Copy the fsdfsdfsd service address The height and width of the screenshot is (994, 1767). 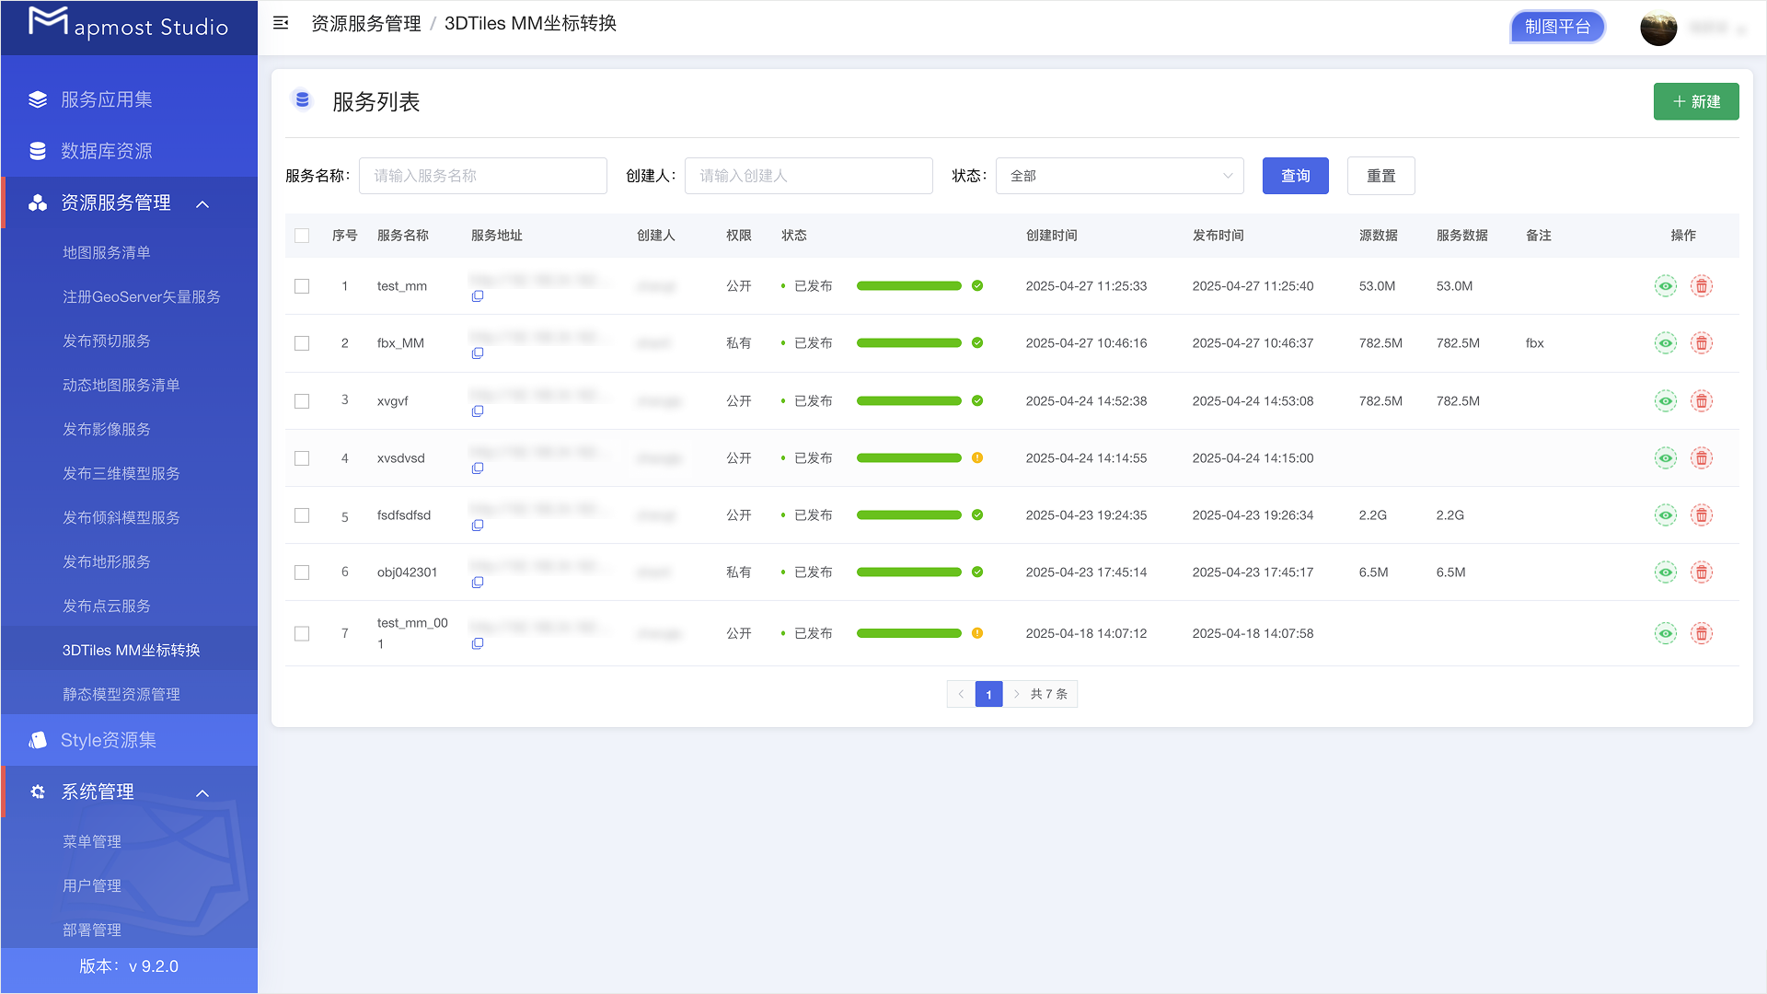pos(478,526)
